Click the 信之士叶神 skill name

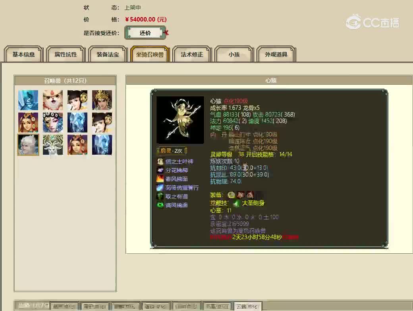(x=179, y=161)
